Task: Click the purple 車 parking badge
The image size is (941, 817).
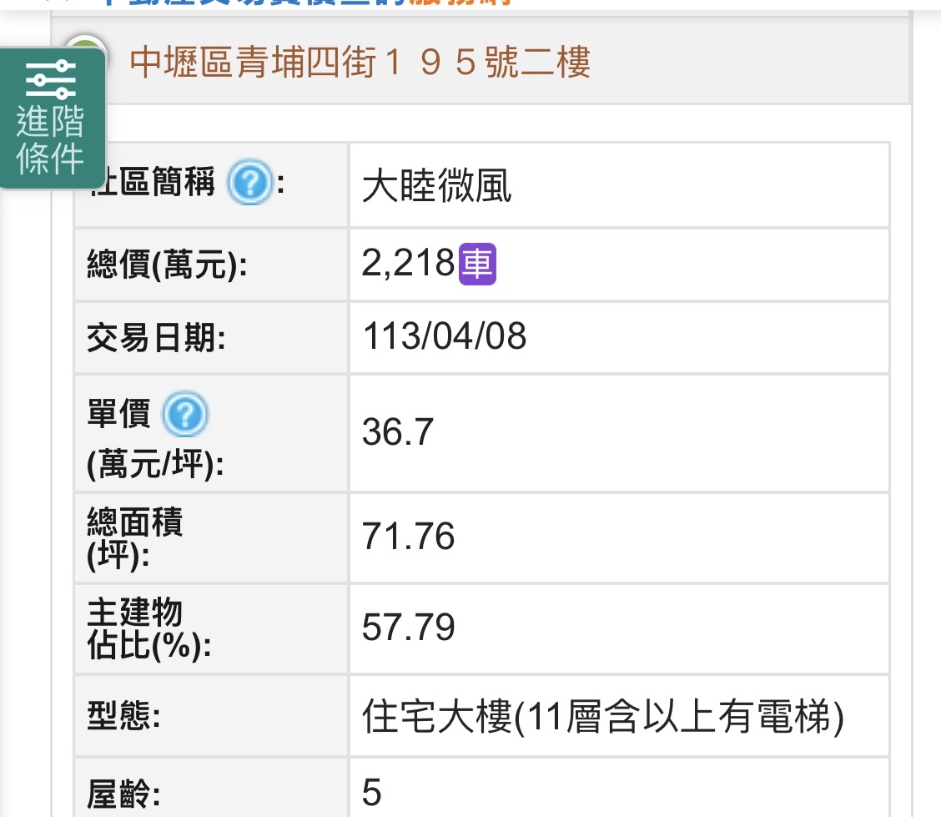Action: tap(478, 265)
